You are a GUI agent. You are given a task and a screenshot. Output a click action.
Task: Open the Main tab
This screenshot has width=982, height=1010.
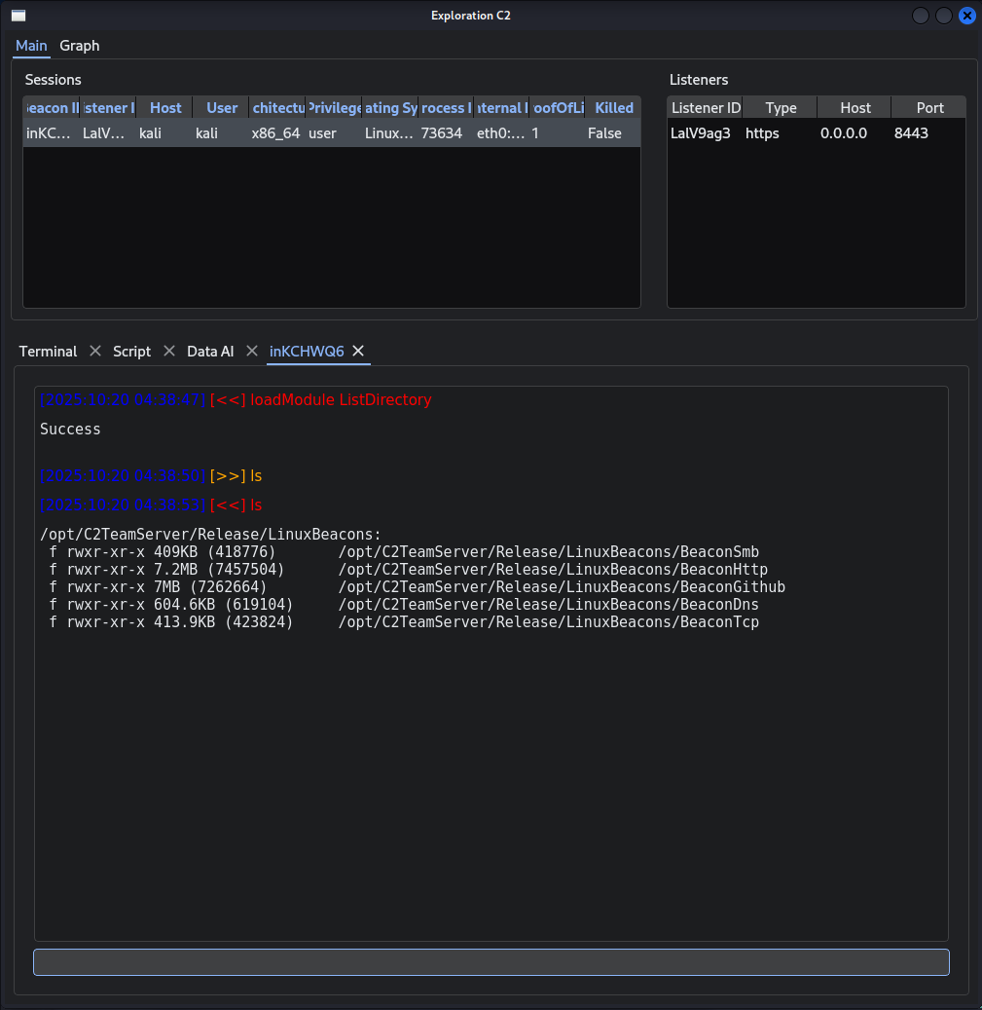(30, 46)
